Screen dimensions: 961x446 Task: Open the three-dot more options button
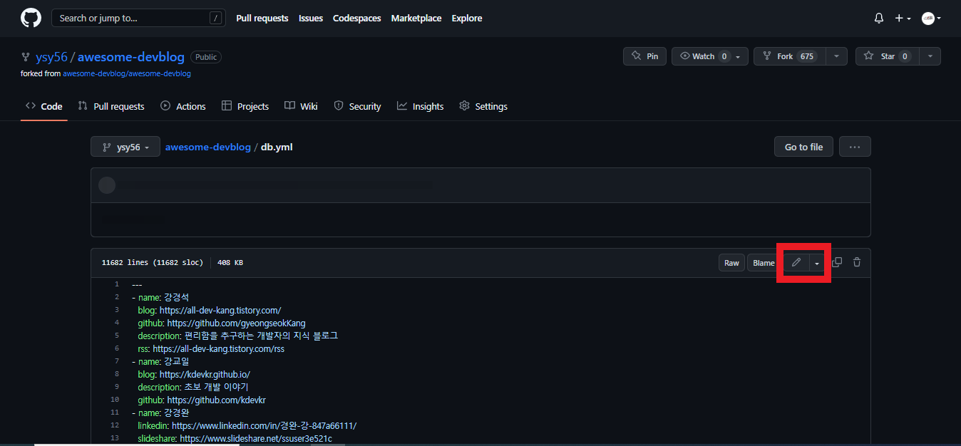coord(855,147)
